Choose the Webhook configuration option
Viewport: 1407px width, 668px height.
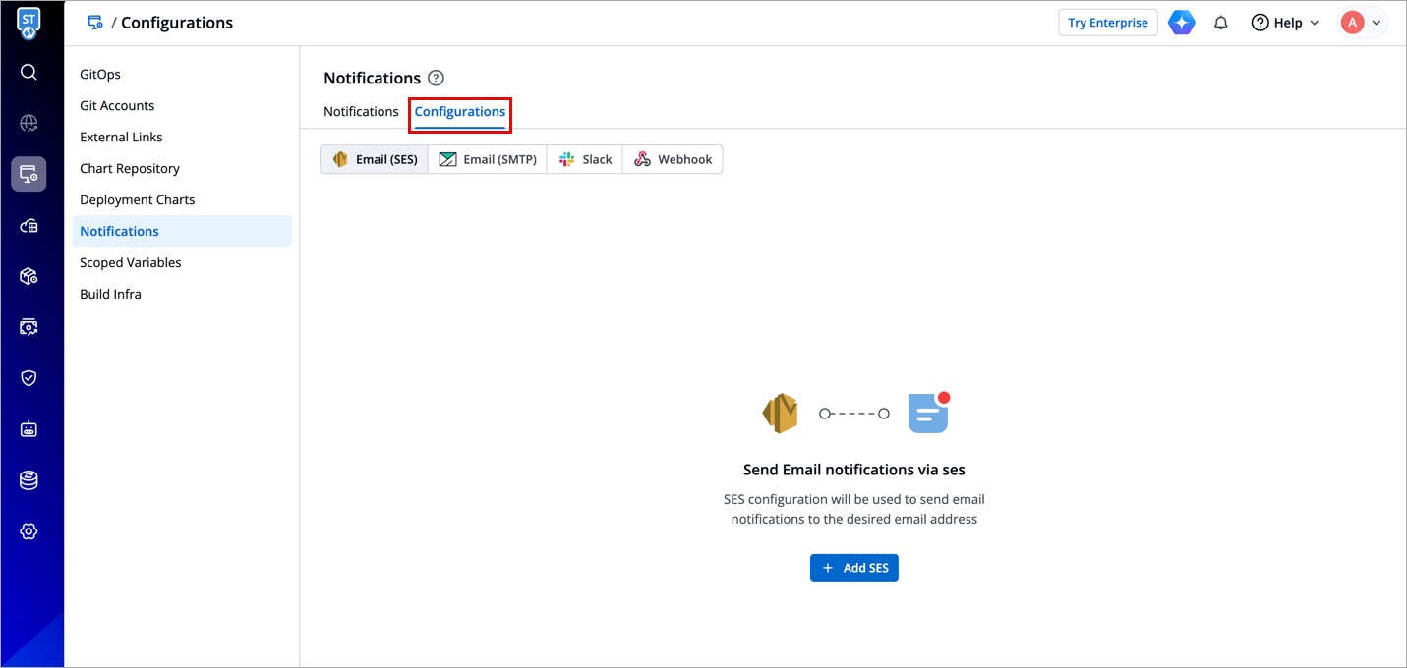click(673, 159)
